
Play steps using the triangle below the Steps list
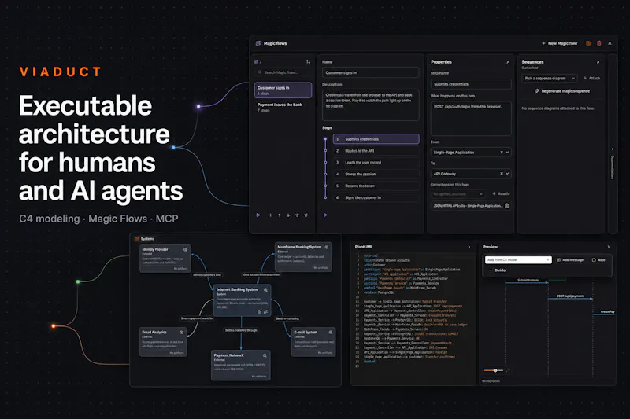point(325,215)
